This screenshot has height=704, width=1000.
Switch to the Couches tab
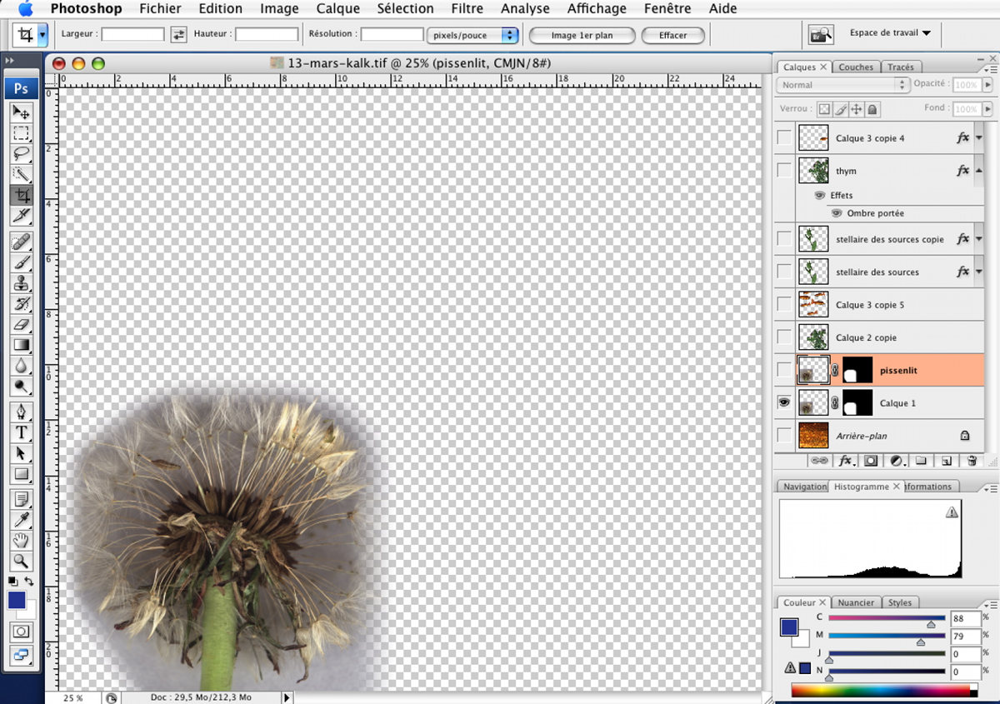[x=856, y=67]
